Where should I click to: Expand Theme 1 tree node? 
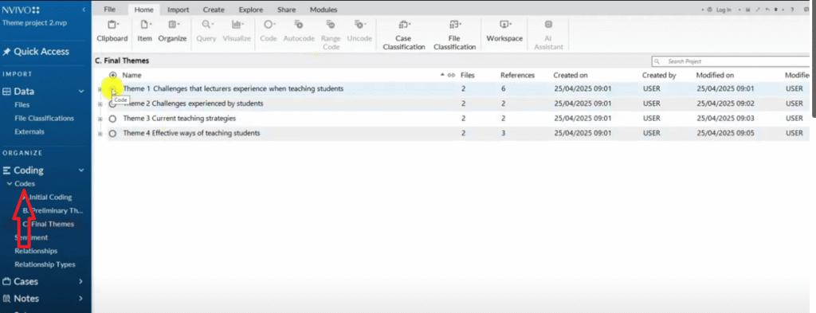(100, 89)
